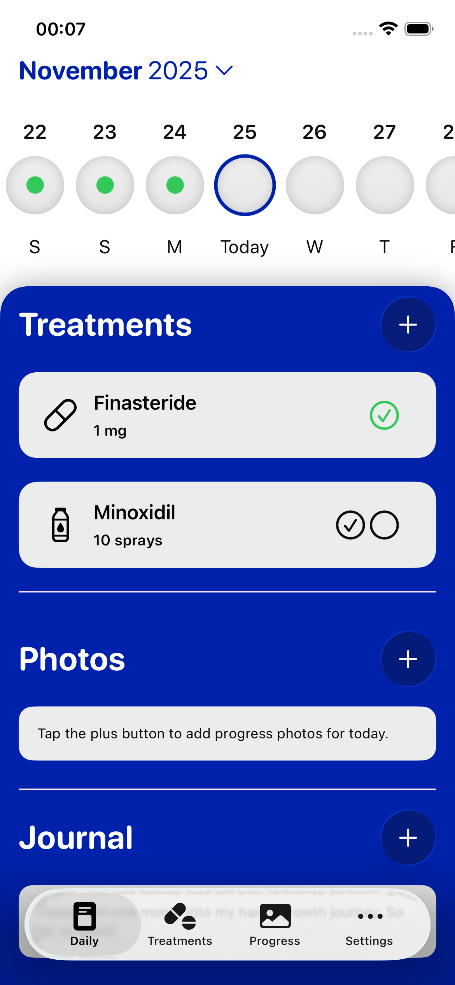
Task: Toggle the first Minoxidil dose checkmark
Action: tap(350, 525)
